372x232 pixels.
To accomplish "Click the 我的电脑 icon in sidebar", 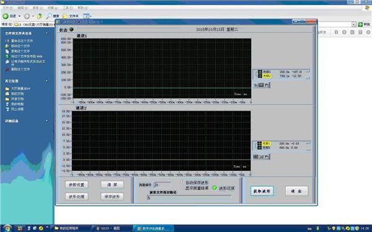I will click(7, 104).
